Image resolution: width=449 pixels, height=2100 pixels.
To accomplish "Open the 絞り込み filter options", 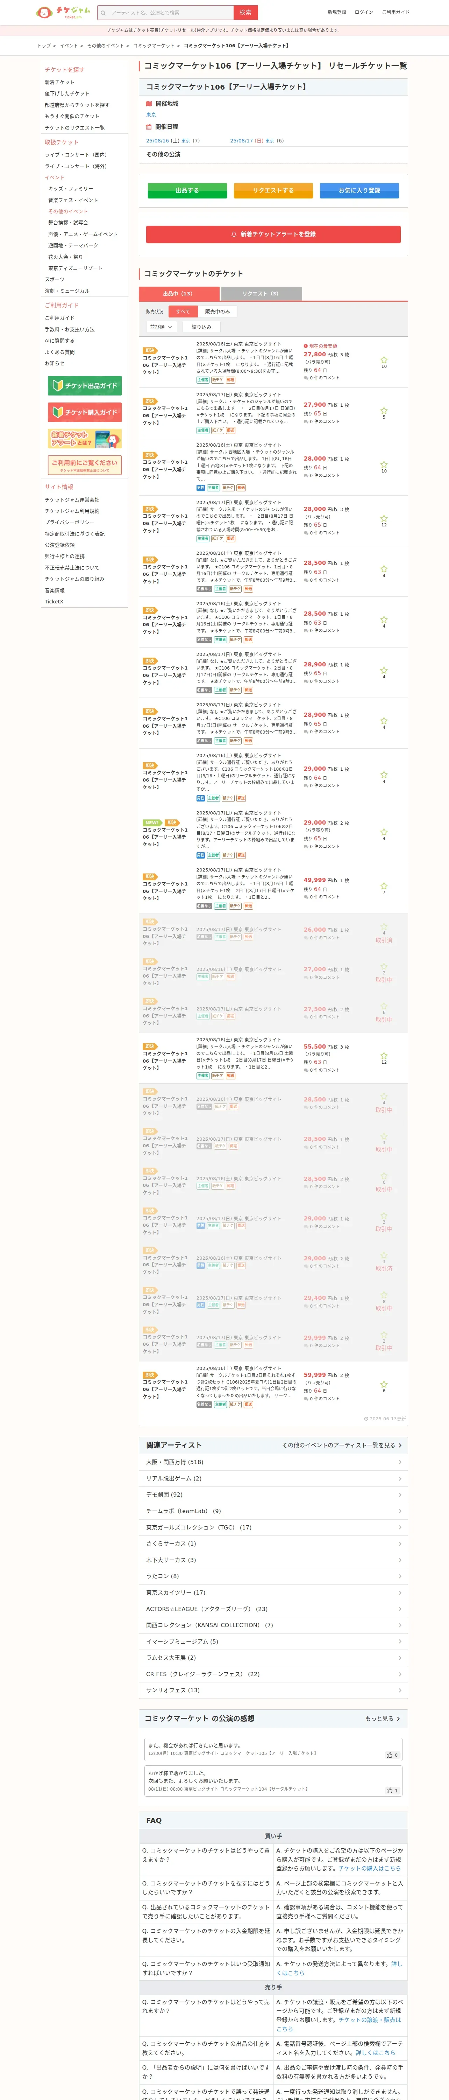I will (x=201, y=327).
